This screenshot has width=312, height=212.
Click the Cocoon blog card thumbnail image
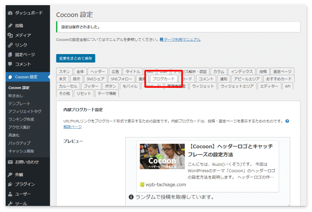pyautogui.click(x=162, y=157)
